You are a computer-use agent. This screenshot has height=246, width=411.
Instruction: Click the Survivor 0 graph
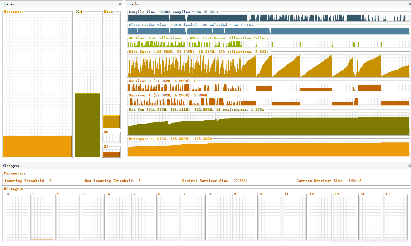click(x=269, y=87)
